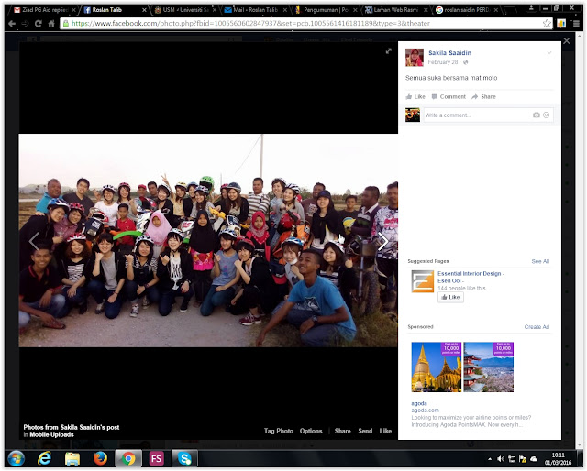Open the Sakila Saaidin profile link
Viewport: 587px width, 471px height.
pos(449,53)
